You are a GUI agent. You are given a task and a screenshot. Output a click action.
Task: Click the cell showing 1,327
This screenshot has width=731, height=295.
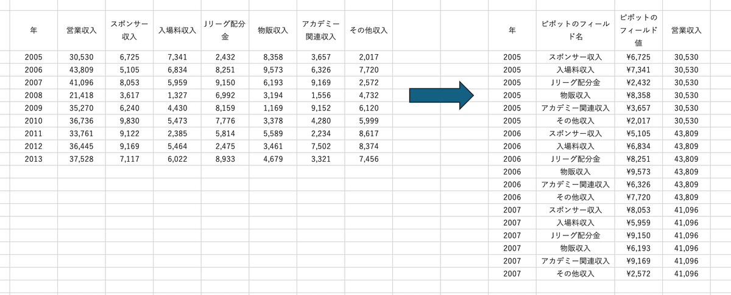177,95
